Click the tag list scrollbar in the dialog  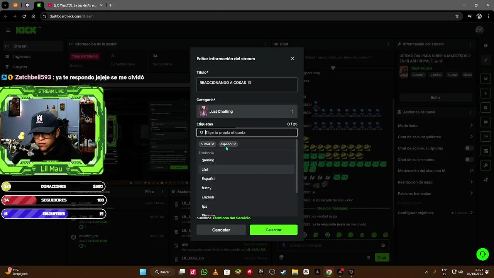point(296,166)
